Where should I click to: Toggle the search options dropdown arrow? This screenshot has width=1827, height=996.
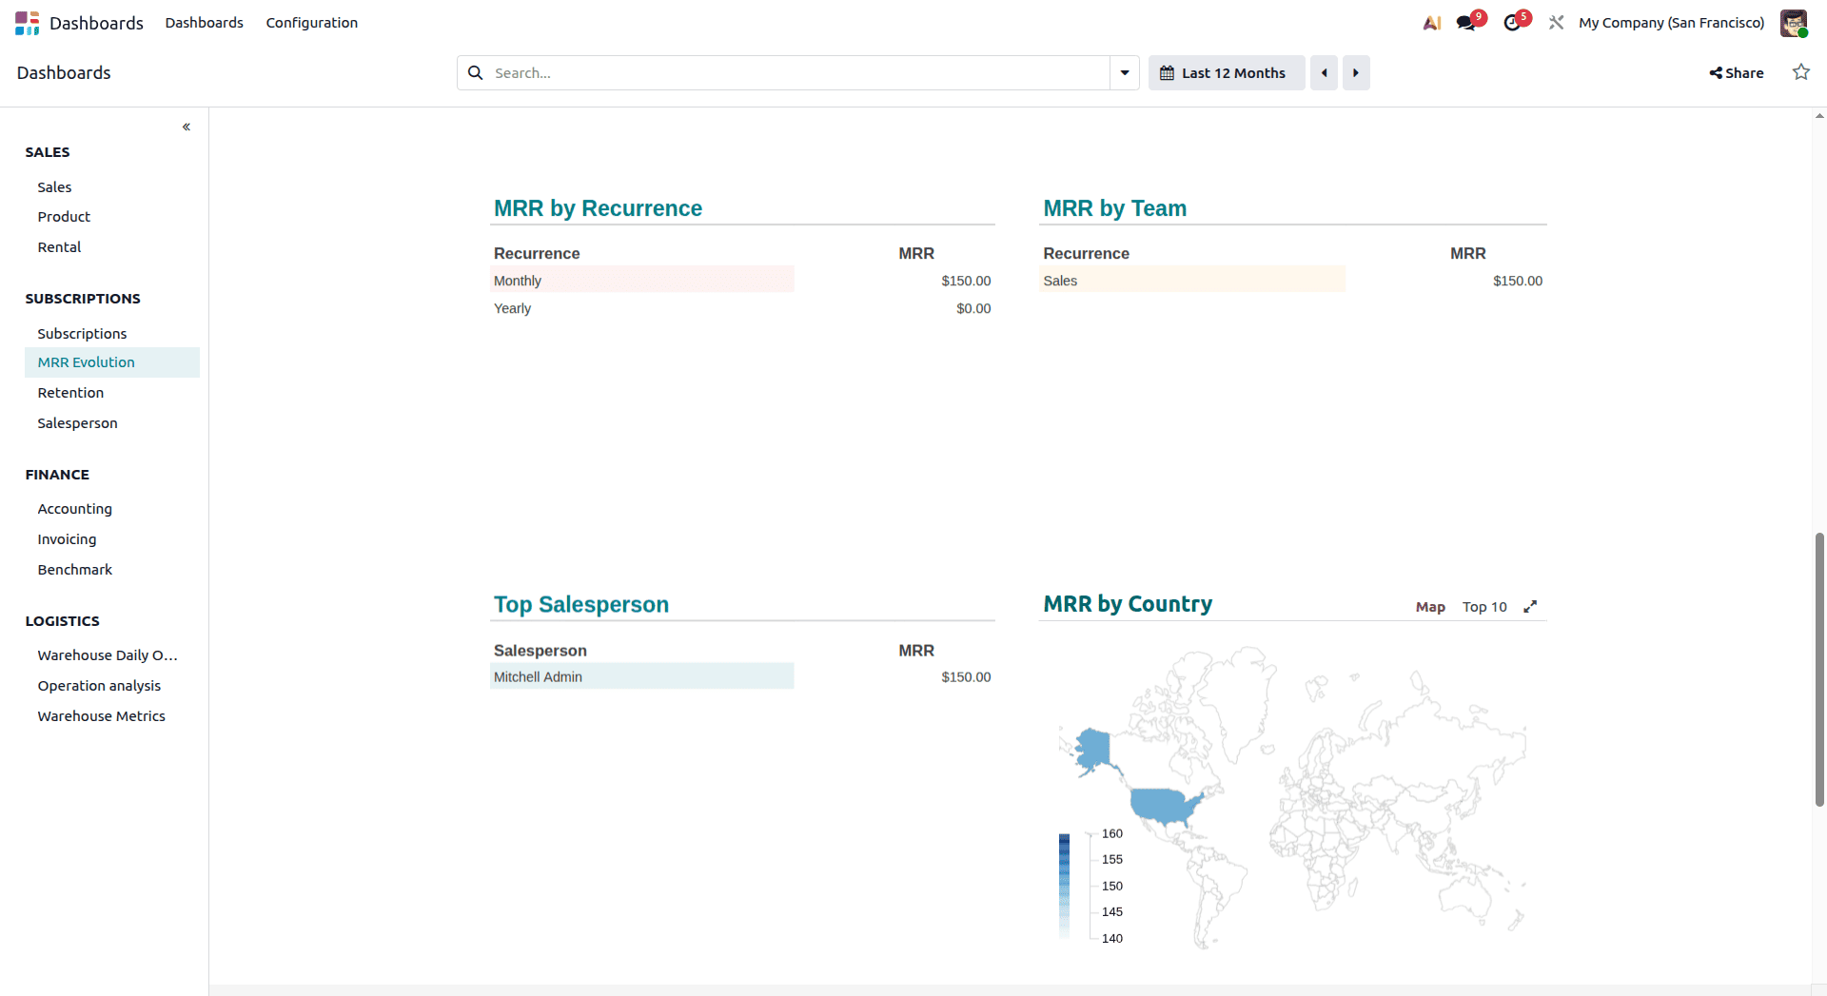click(1125, 73)
